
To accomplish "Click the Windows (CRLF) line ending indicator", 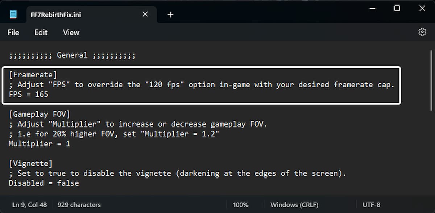I will (294, 205).
